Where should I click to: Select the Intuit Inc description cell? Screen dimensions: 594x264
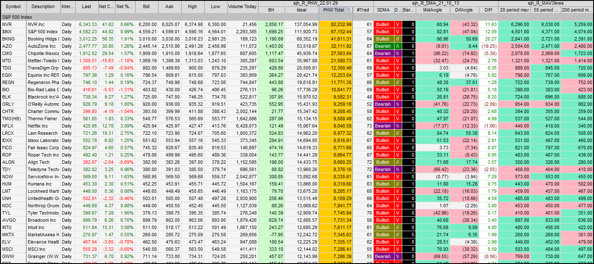tap(43, 227)
